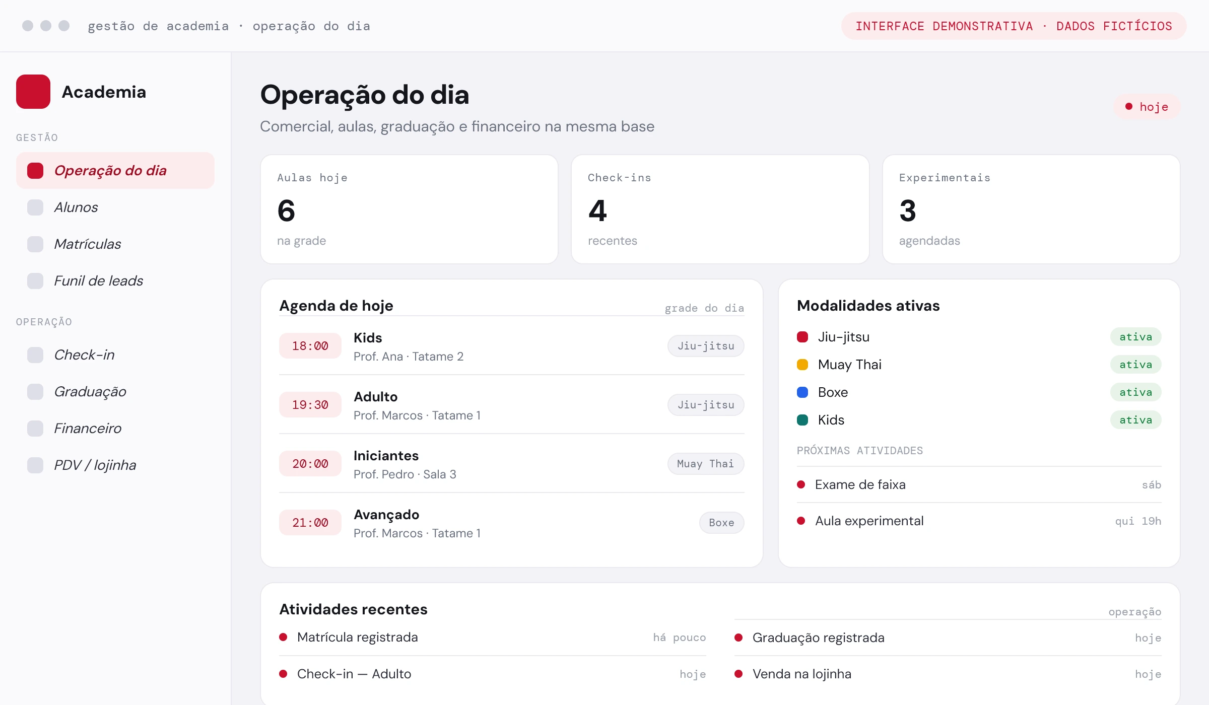Open the Alunos section
Screen dimensions: 1209x705
[115, 207]
